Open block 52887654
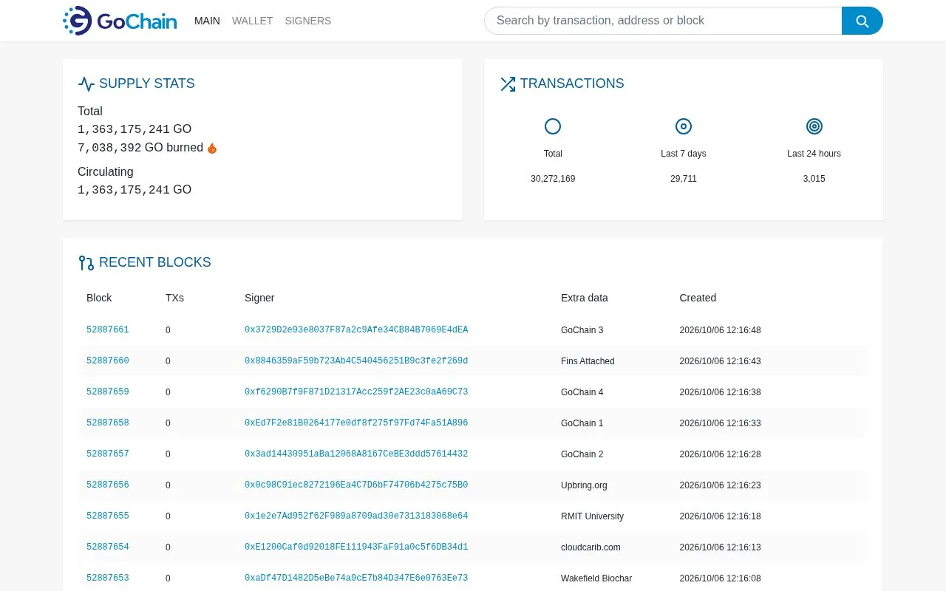This screenshot has height=591, width=946. coord(108,547)
